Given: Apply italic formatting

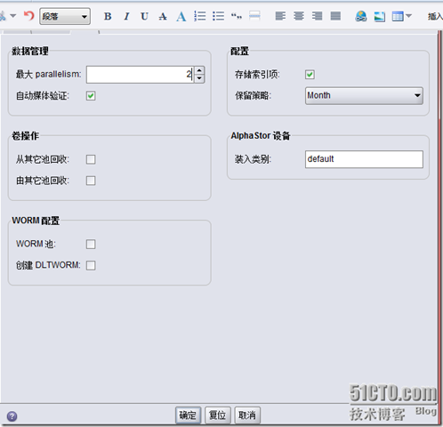Looking at the screenshot, I should (x=126, y=16).
